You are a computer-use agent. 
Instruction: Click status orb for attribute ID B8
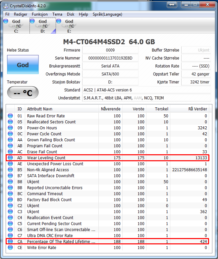pos(10,182)
